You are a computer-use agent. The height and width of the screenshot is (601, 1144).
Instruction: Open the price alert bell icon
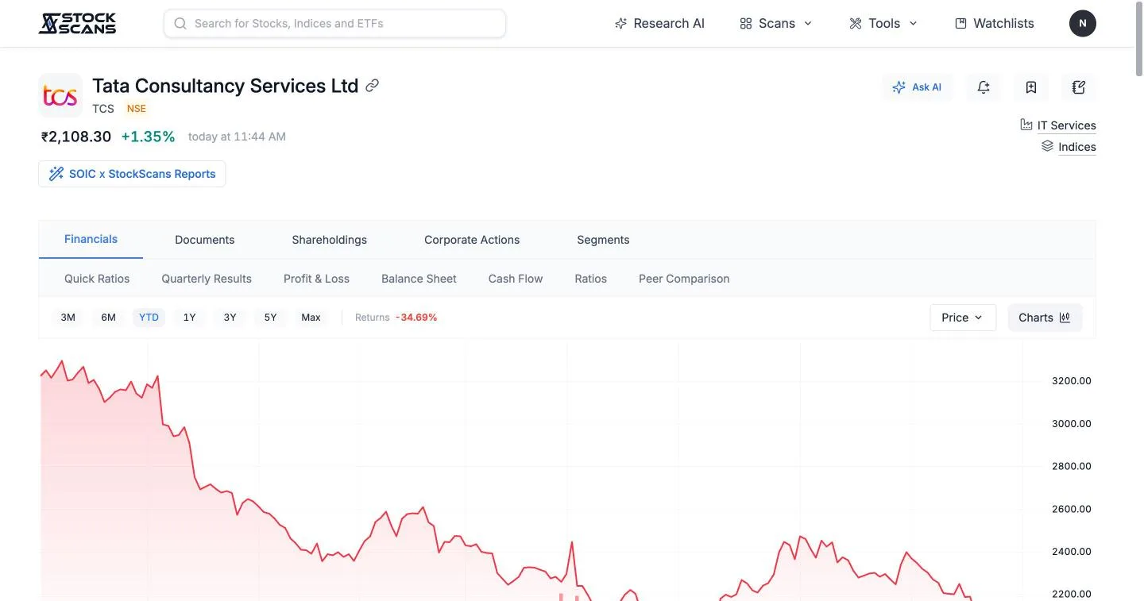pyautogui.click(x=984, y=87)
